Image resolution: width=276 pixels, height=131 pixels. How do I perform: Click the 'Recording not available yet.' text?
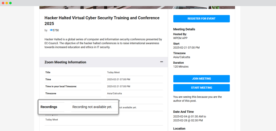92,107
